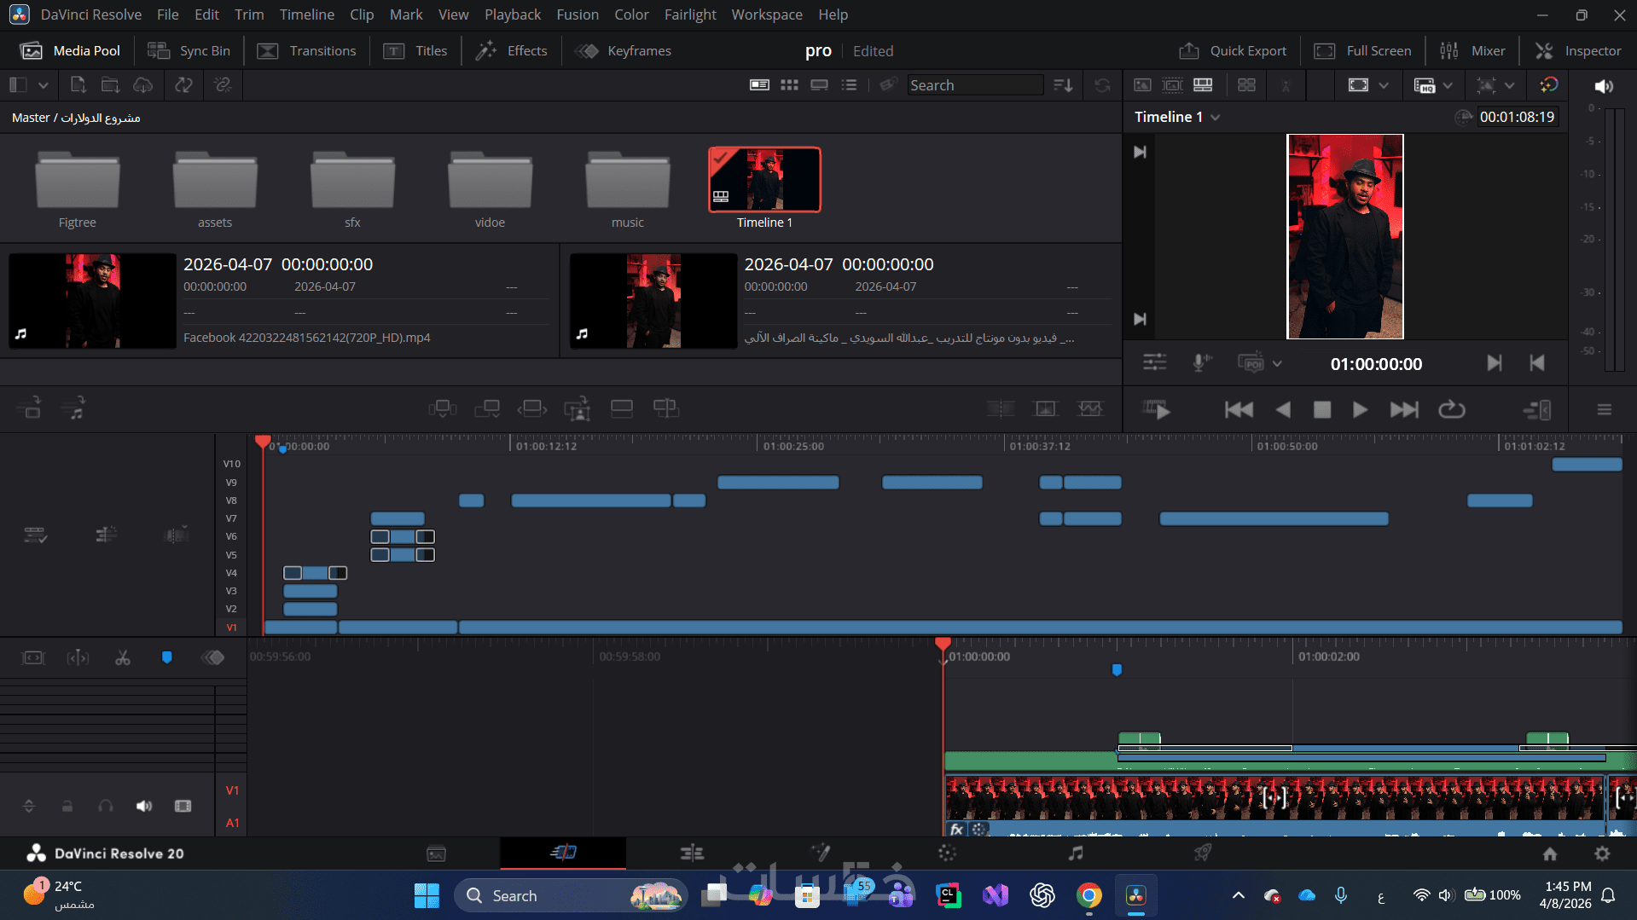Click the Sync Clips icon
The image size is (1637, 920).
click(183, 84)
